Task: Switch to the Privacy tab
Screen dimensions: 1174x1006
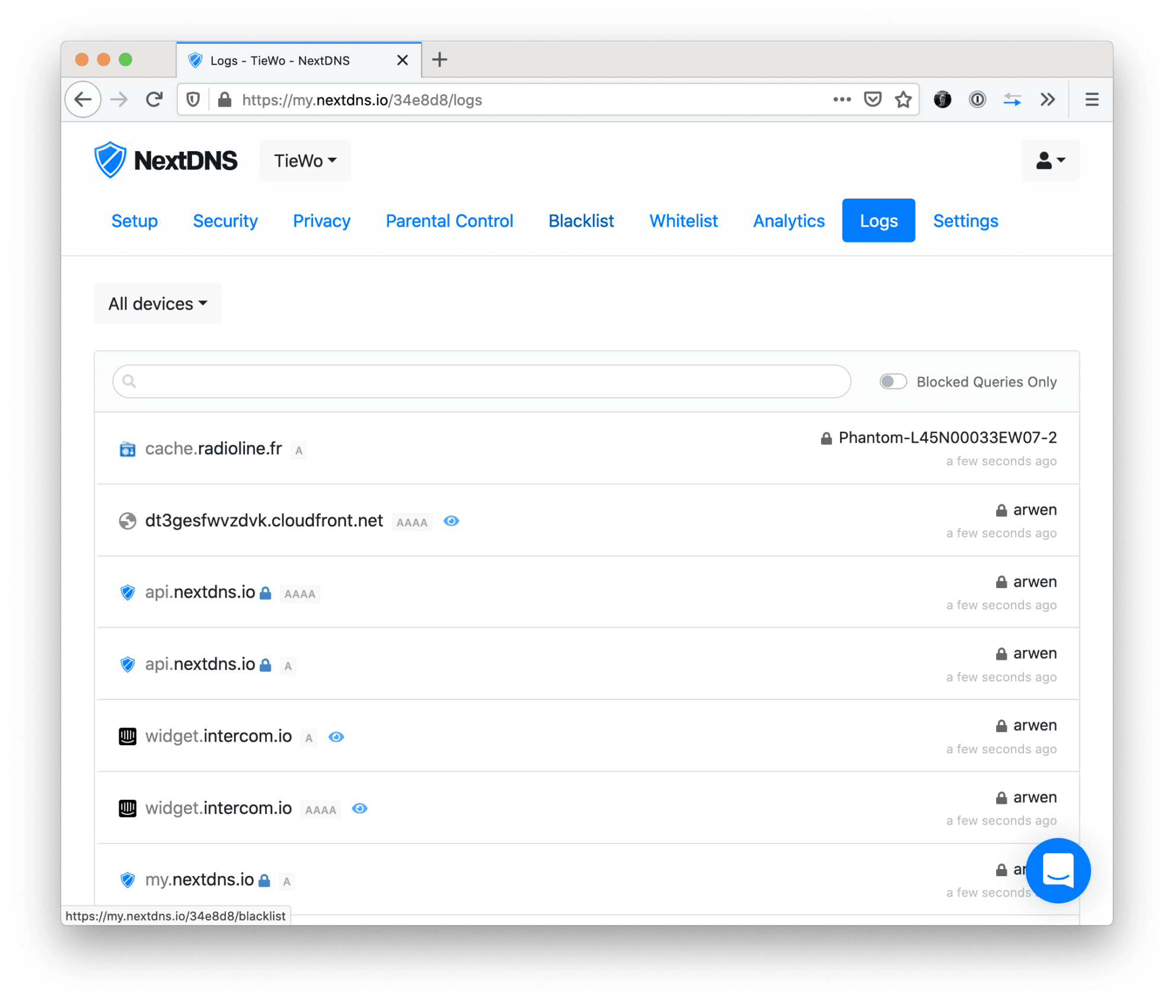Action: (322, 221)
